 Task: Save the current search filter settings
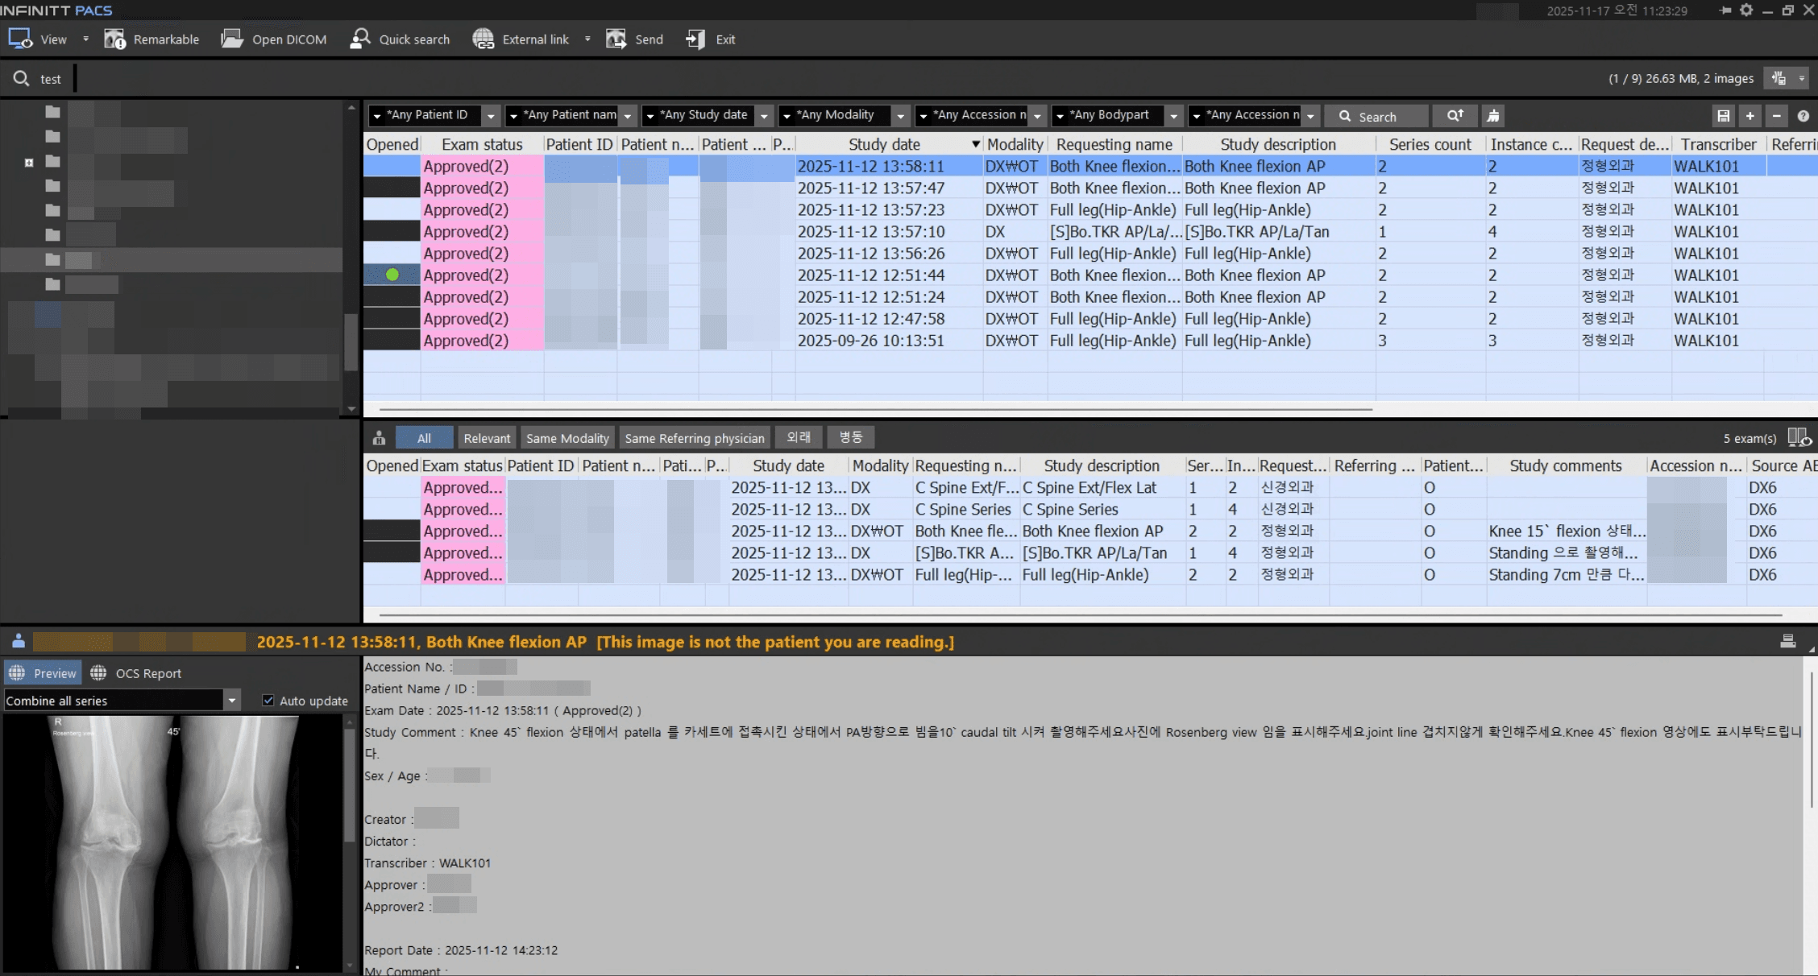click(1723, 115)
